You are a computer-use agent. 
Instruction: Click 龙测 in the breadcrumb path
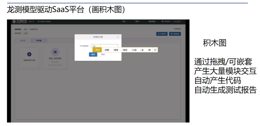pyautogui.click(x=25, y=29)
